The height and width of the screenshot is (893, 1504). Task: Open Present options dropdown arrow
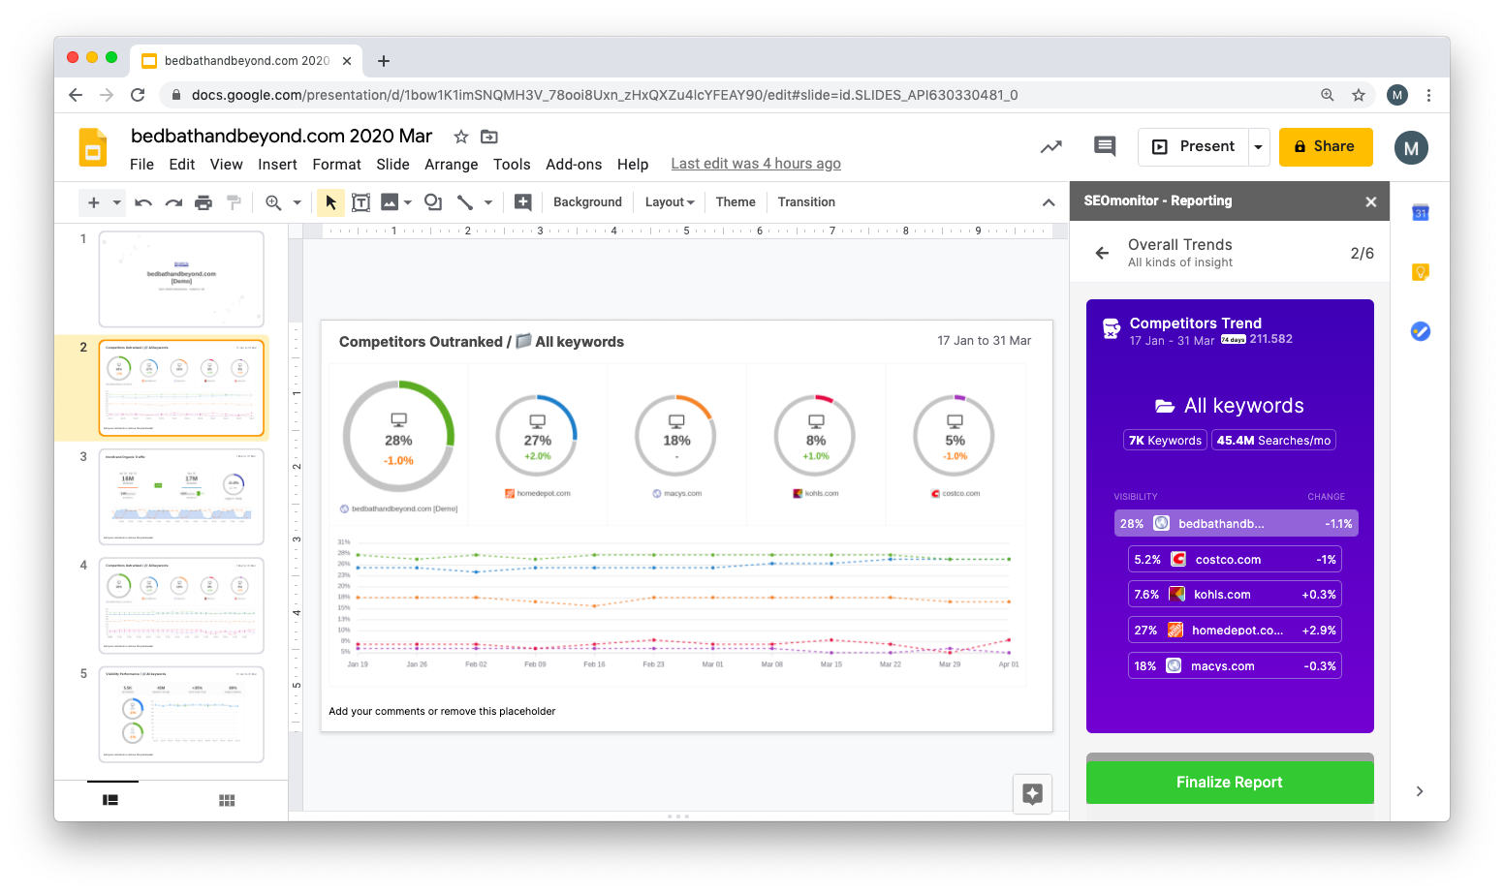point(1259,147)
